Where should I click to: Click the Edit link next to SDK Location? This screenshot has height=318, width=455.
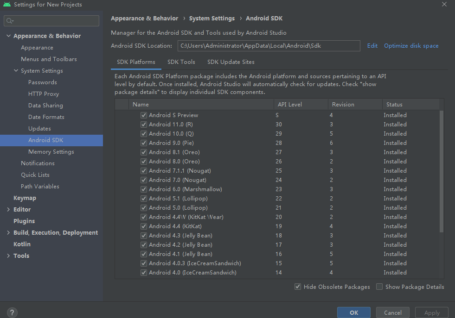point(372,45)
